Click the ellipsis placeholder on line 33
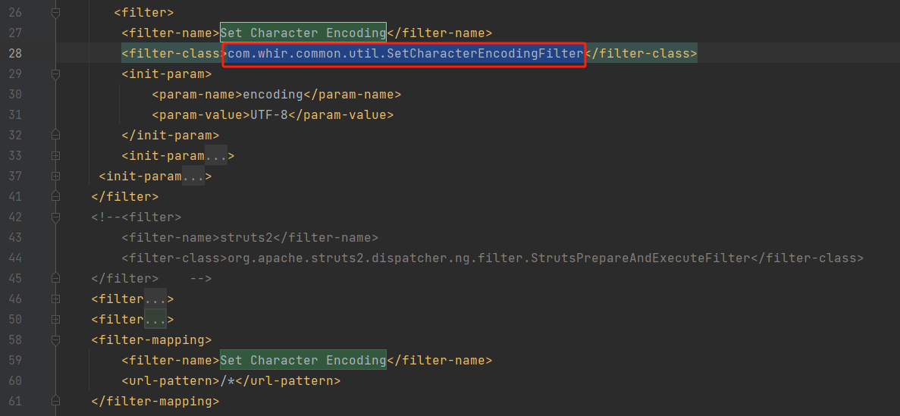 pos(216,156)
